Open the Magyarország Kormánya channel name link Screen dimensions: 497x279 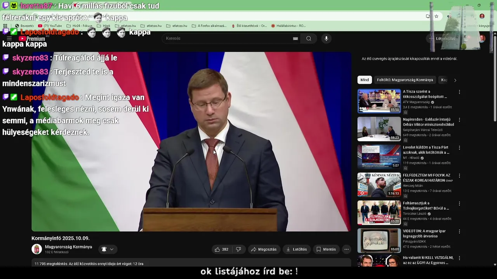coord(68,247)
